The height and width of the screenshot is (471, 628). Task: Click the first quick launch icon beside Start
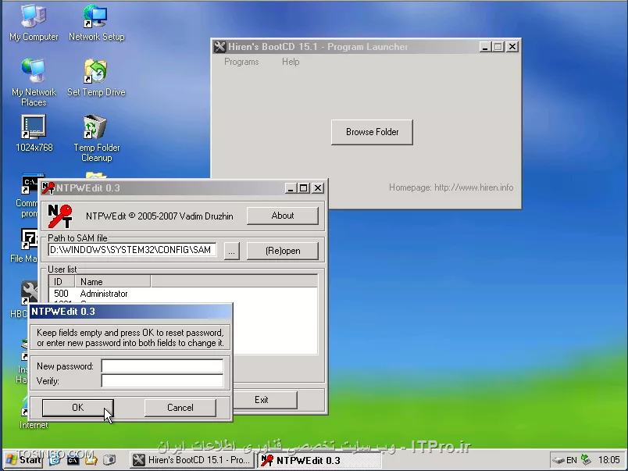coord(55,460)
